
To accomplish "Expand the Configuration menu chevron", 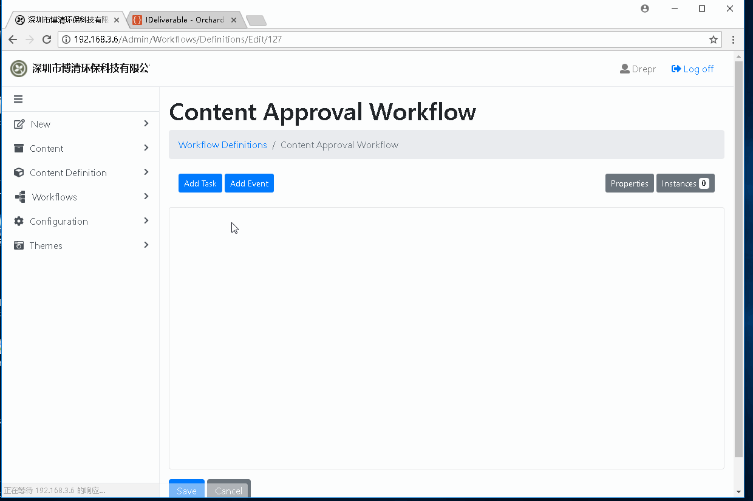I will click(x=146, y=221).
